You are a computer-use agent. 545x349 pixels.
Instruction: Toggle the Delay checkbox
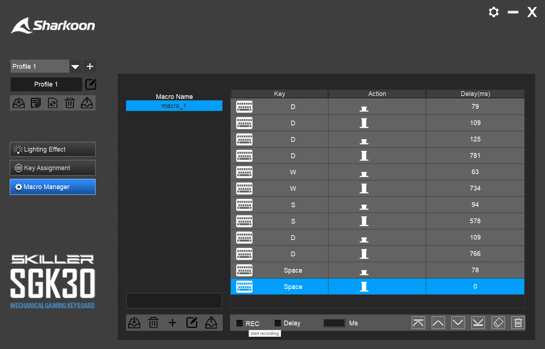[278, 323]
